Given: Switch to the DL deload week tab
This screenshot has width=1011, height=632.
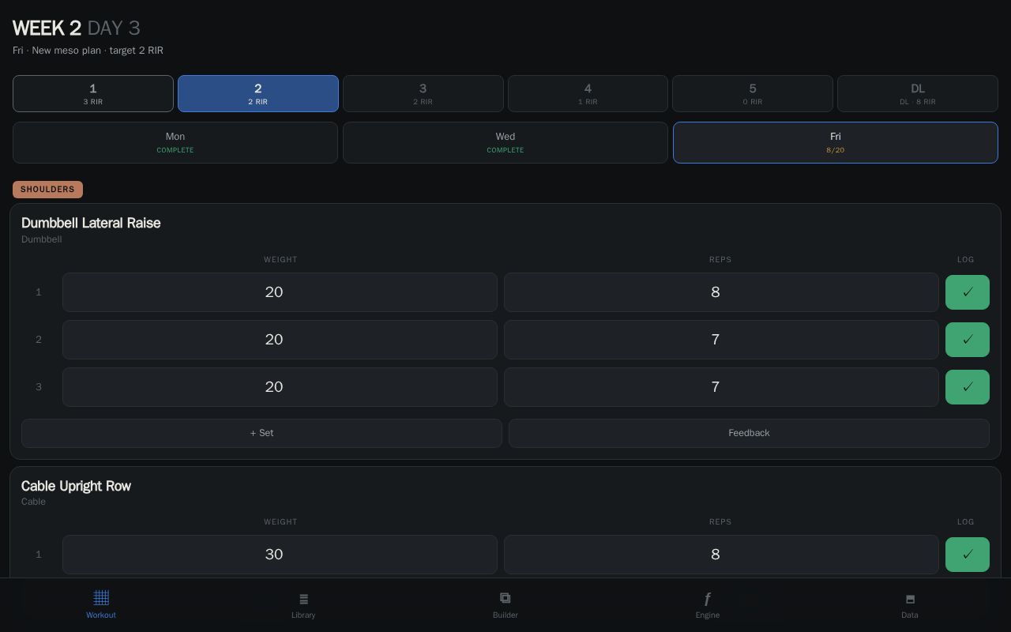Looking at the screenshot, I should 918,94.
